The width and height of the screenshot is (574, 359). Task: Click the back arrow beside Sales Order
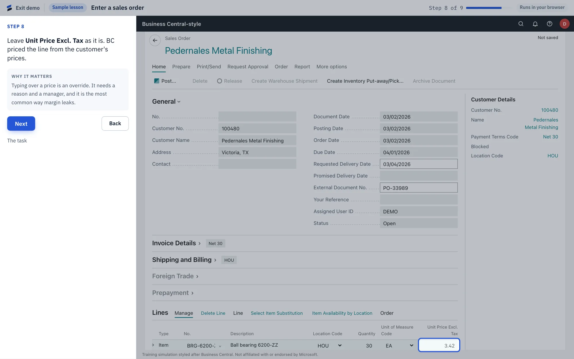pyautogui.click(x=155, y=40)
